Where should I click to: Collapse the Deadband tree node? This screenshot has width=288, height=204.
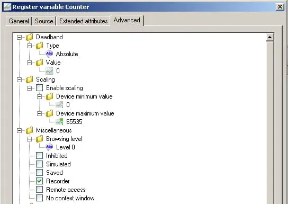(19, 37)
